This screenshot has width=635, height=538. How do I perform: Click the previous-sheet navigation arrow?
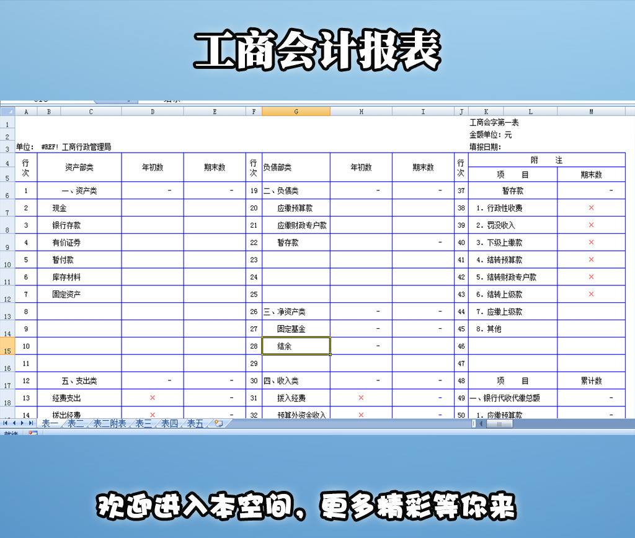coord(13,423)
